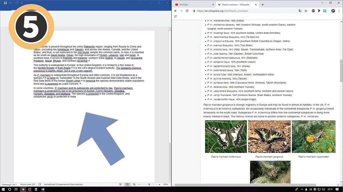Open the Papilio machaon hippocrates butterfly image
This screenshot has height=192, width=343.
click(x=314, y=137)
